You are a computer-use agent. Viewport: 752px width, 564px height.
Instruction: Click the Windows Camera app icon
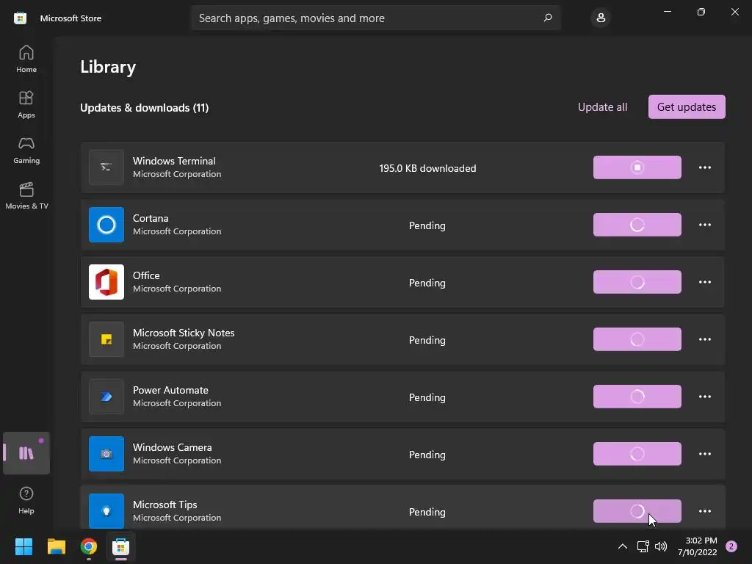click(x=106, y=454)
